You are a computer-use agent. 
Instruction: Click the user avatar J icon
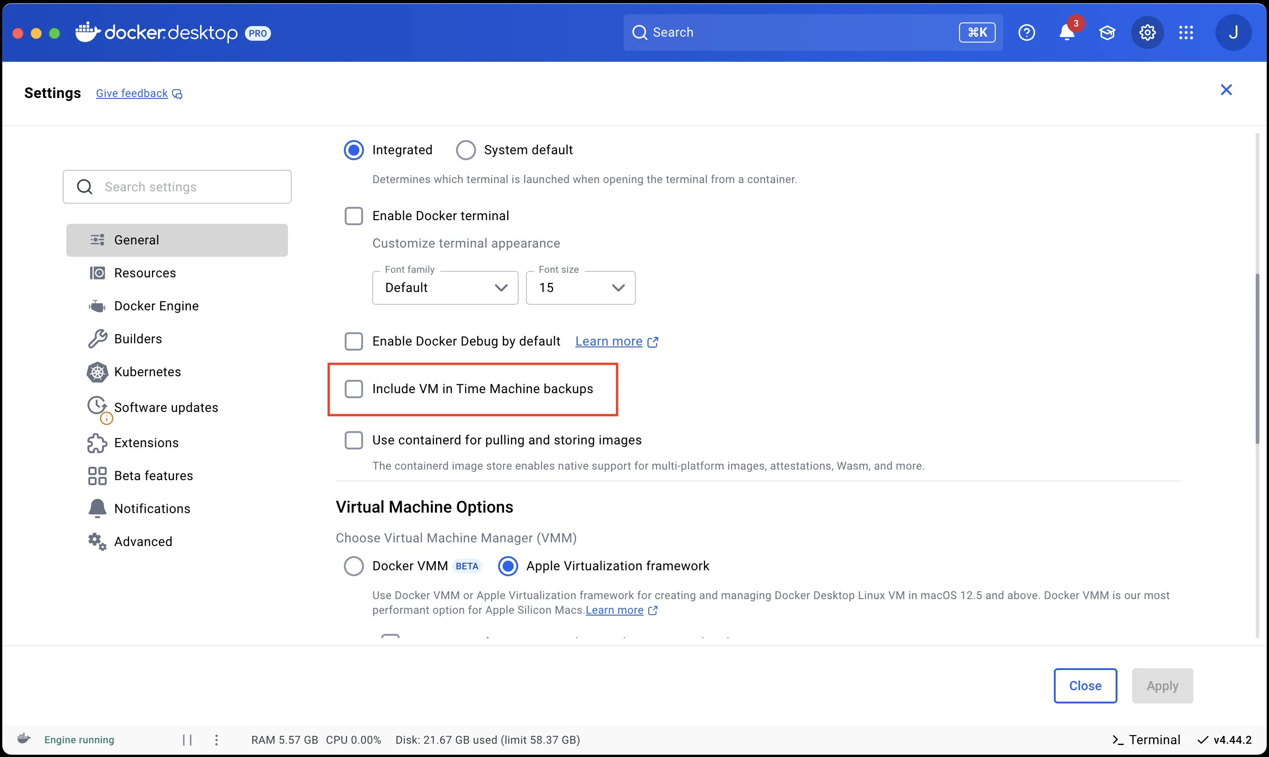point(1233,32)
